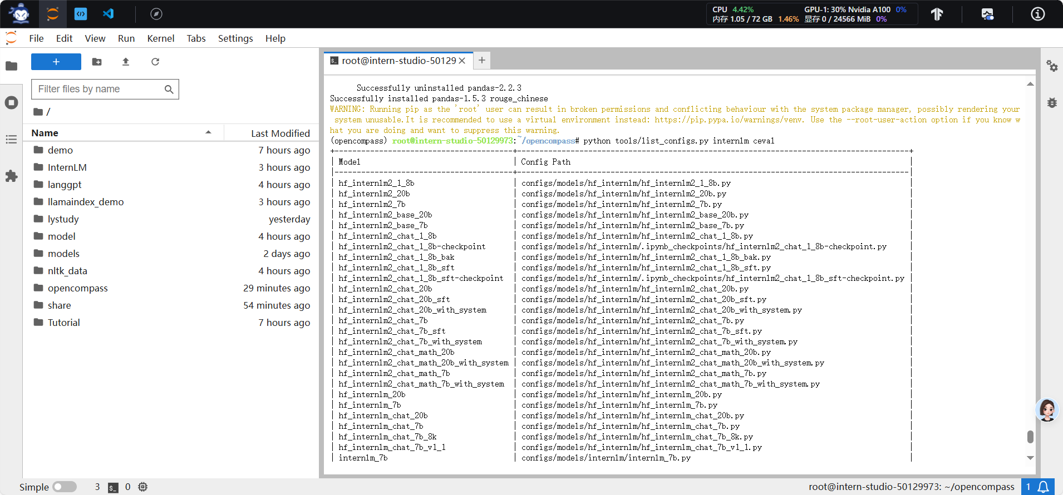This screenshot has width=1063, height=495.
Task: Refresh the file browser list
Action: coord(155,62)
